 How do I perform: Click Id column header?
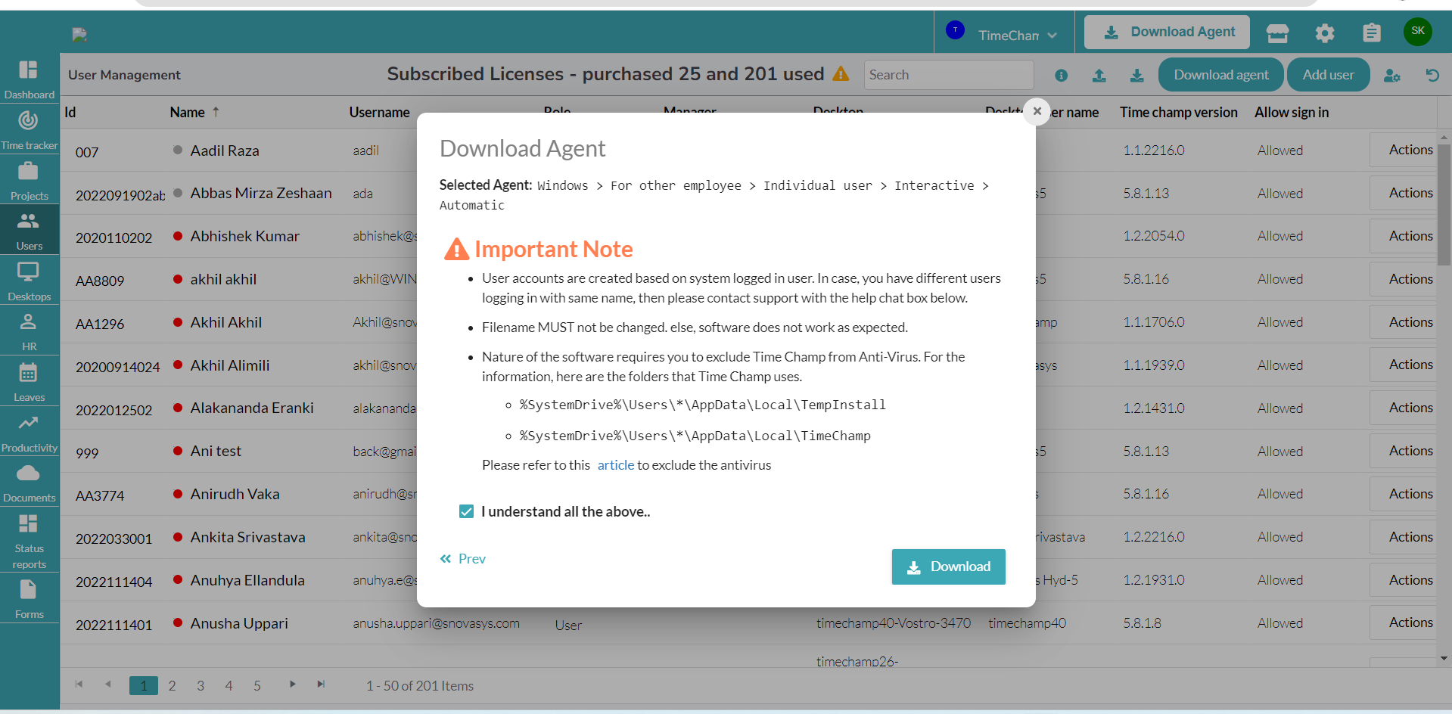tap(70, 112)
